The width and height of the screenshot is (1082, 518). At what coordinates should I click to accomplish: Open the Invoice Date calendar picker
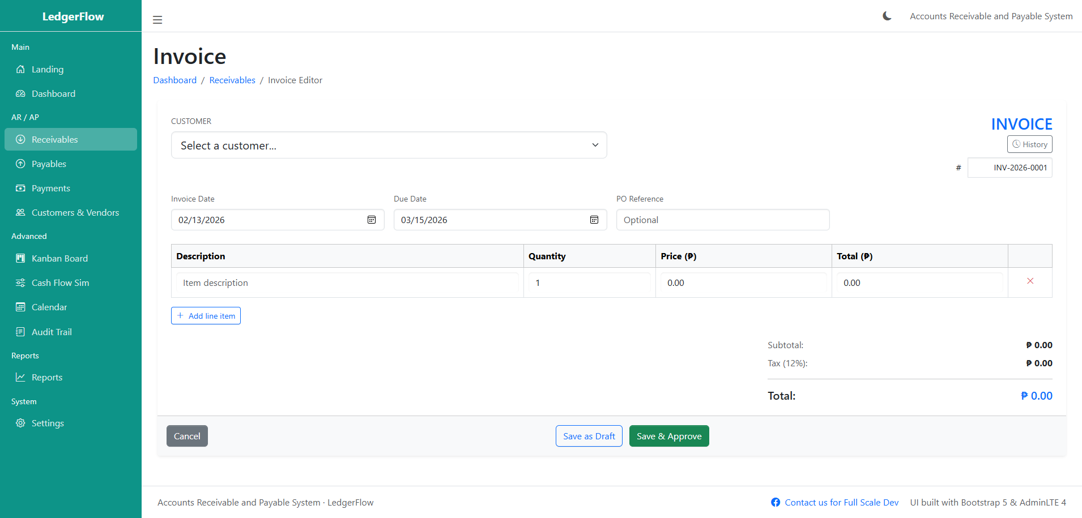[x=371, y=220]
